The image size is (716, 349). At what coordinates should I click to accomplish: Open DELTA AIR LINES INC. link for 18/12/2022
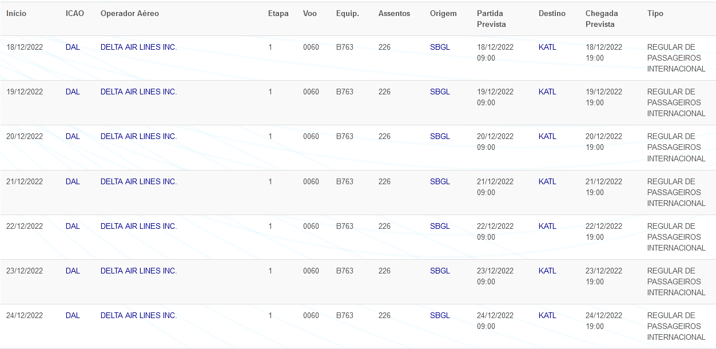(139, 47)
